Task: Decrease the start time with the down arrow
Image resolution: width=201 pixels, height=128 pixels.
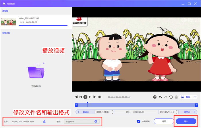Action: click(113, 113)
